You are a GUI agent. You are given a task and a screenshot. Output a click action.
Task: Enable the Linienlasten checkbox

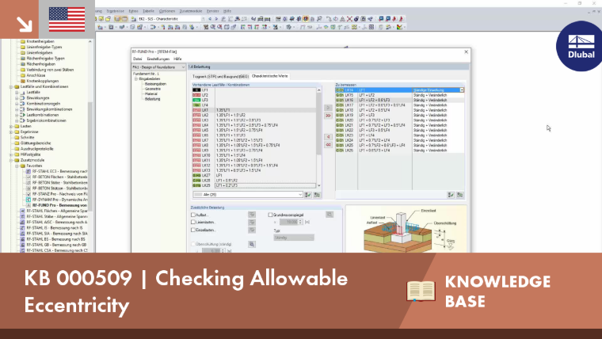click(x=193, y=223)
